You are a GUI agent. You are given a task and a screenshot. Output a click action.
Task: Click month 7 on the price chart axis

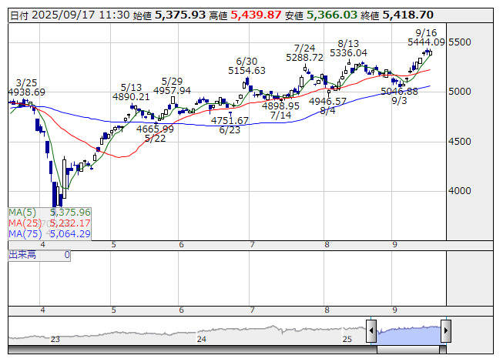coord(252,245)
